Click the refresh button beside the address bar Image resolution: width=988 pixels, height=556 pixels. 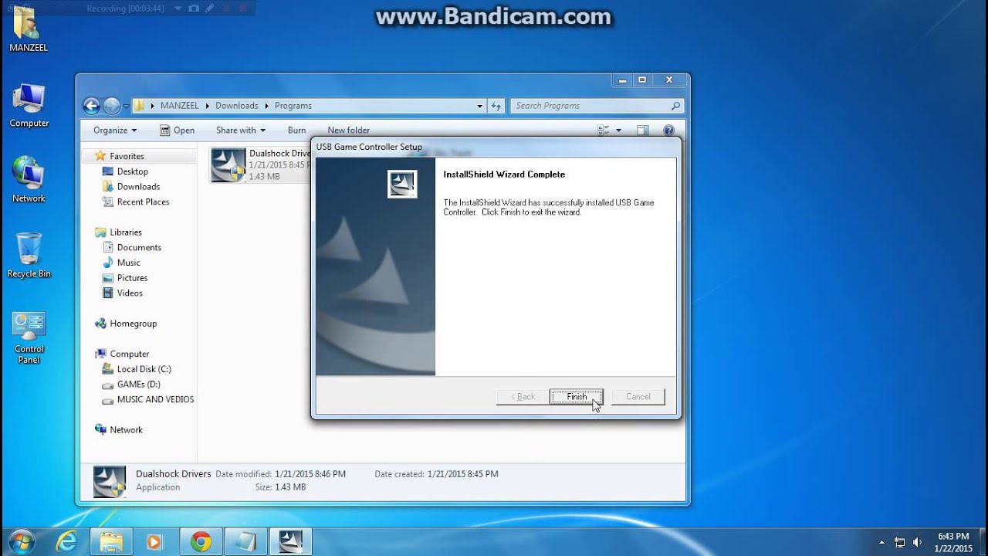click(x=496, y=106)
